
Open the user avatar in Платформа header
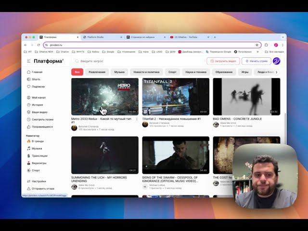pos(277,61)
